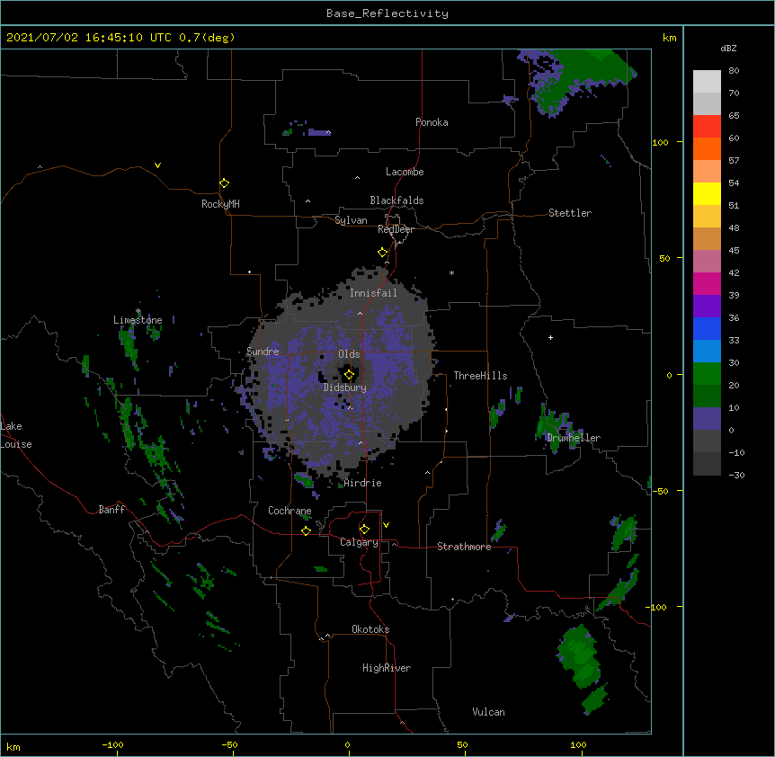This screenshot has height=757, width=775.
Task: Click the Olds city label
Action: 349,354
